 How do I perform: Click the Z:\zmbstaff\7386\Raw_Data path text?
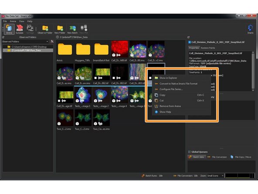(74, 37)
